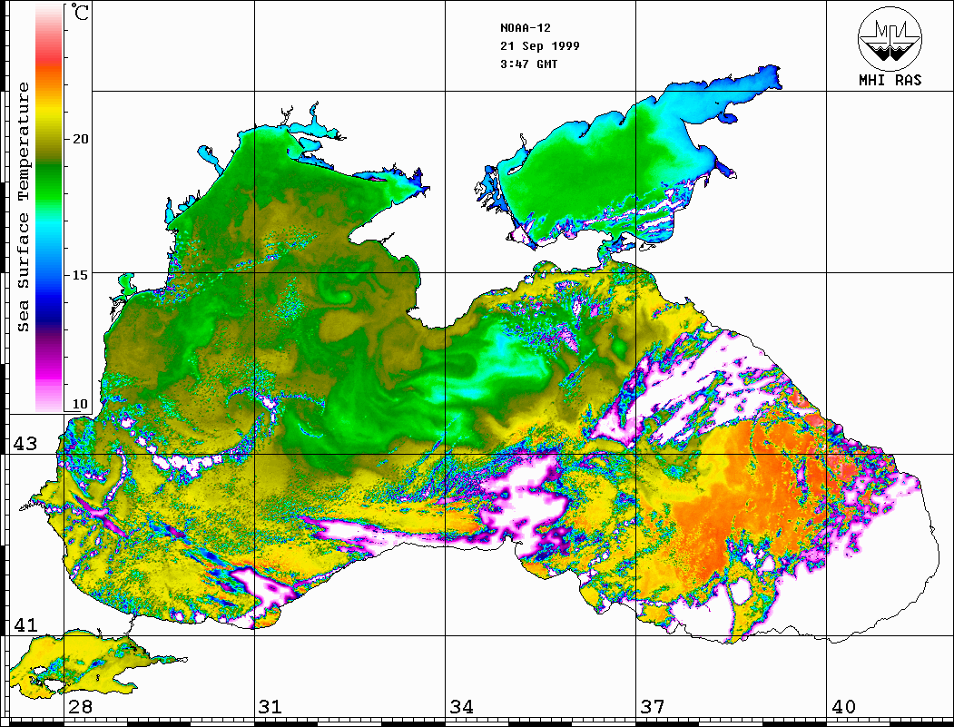
Task: Click latitude label '41'
Action: point(25,624)
